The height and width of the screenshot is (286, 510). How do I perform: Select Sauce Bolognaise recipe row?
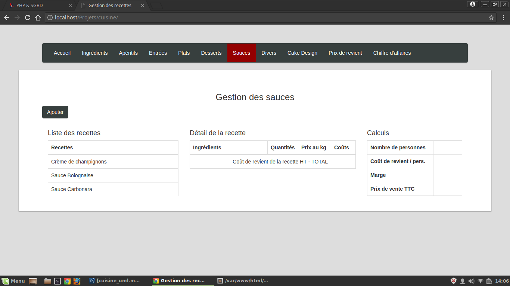pyautogui.click(x=113, y=175)
